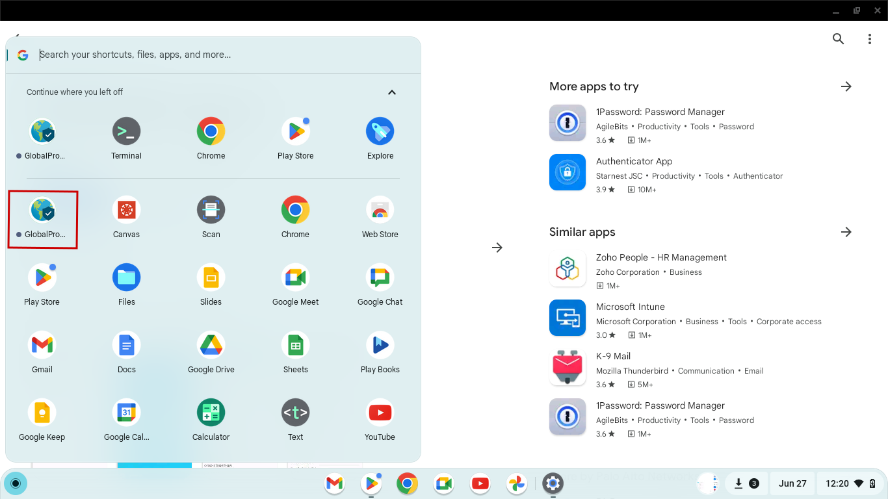
Task: Launch Google Sheets
Action: click(296, 353)
